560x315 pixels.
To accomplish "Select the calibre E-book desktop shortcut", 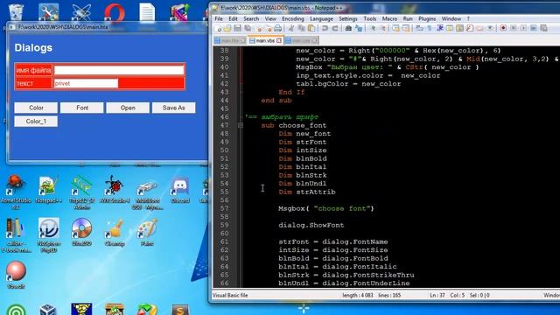I will coord(16,235).
